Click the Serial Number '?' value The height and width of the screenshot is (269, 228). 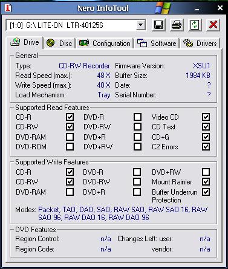209,95
